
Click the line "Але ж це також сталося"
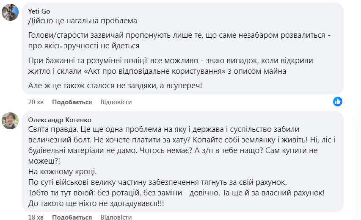point(115,86)
